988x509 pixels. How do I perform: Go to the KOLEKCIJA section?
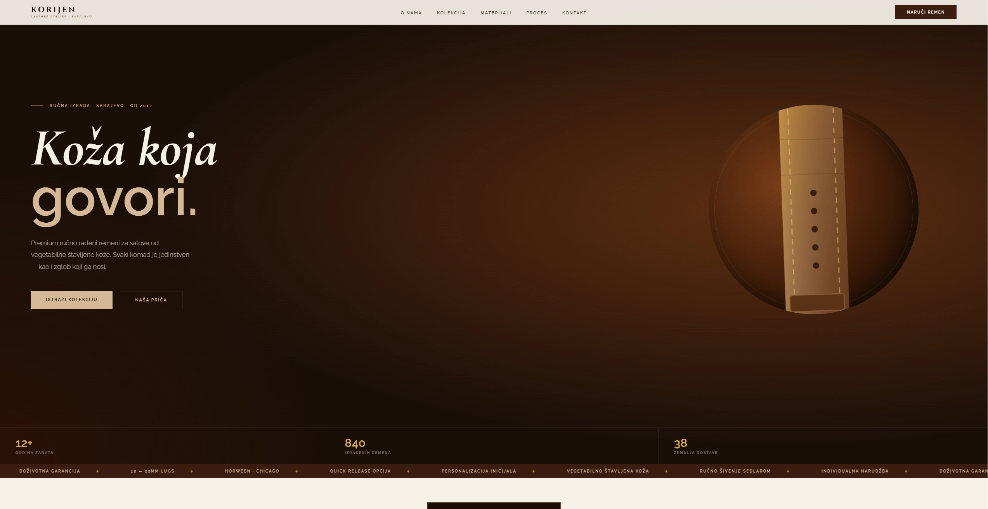click(451, 13)
